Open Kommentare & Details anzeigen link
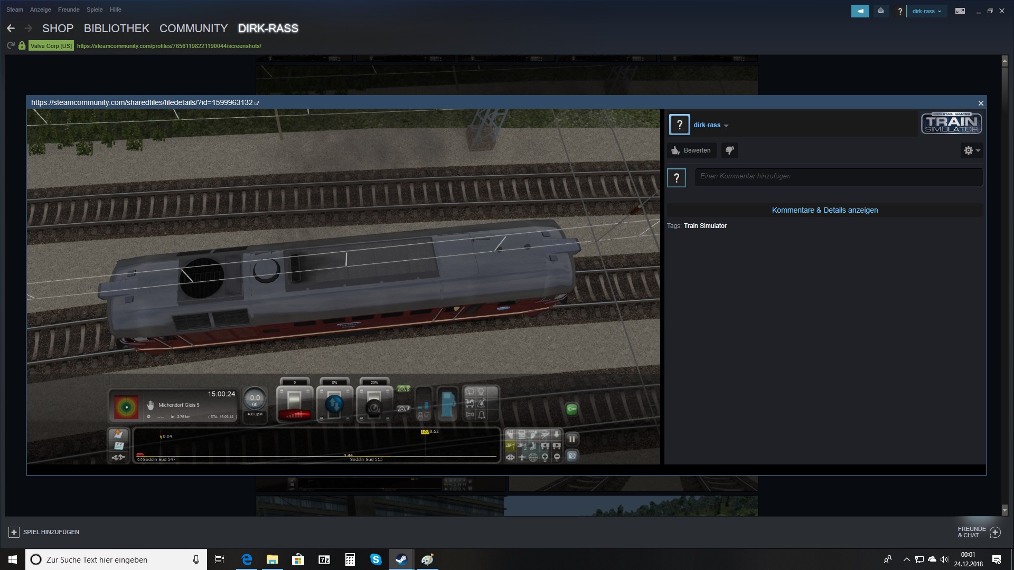This screenshot has width=1014, height=570. (x=824, y=210)
